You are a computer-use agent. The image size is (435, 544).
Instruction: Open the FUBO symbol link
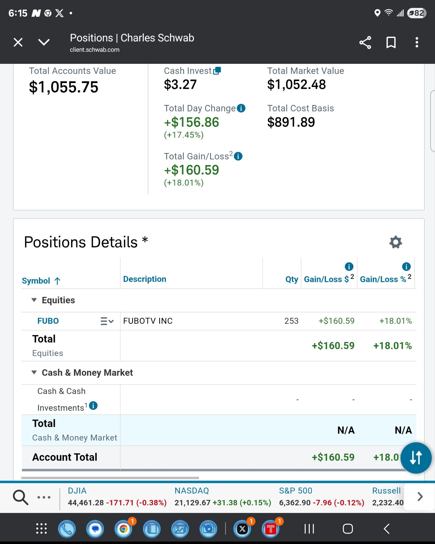[x=48, y=321]
